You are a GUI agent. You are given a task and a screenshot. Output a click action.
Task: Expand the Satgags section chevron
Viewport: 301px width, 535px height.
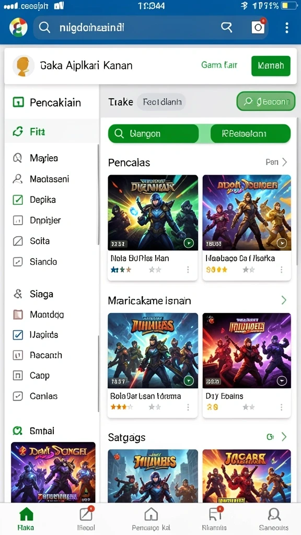284,437
